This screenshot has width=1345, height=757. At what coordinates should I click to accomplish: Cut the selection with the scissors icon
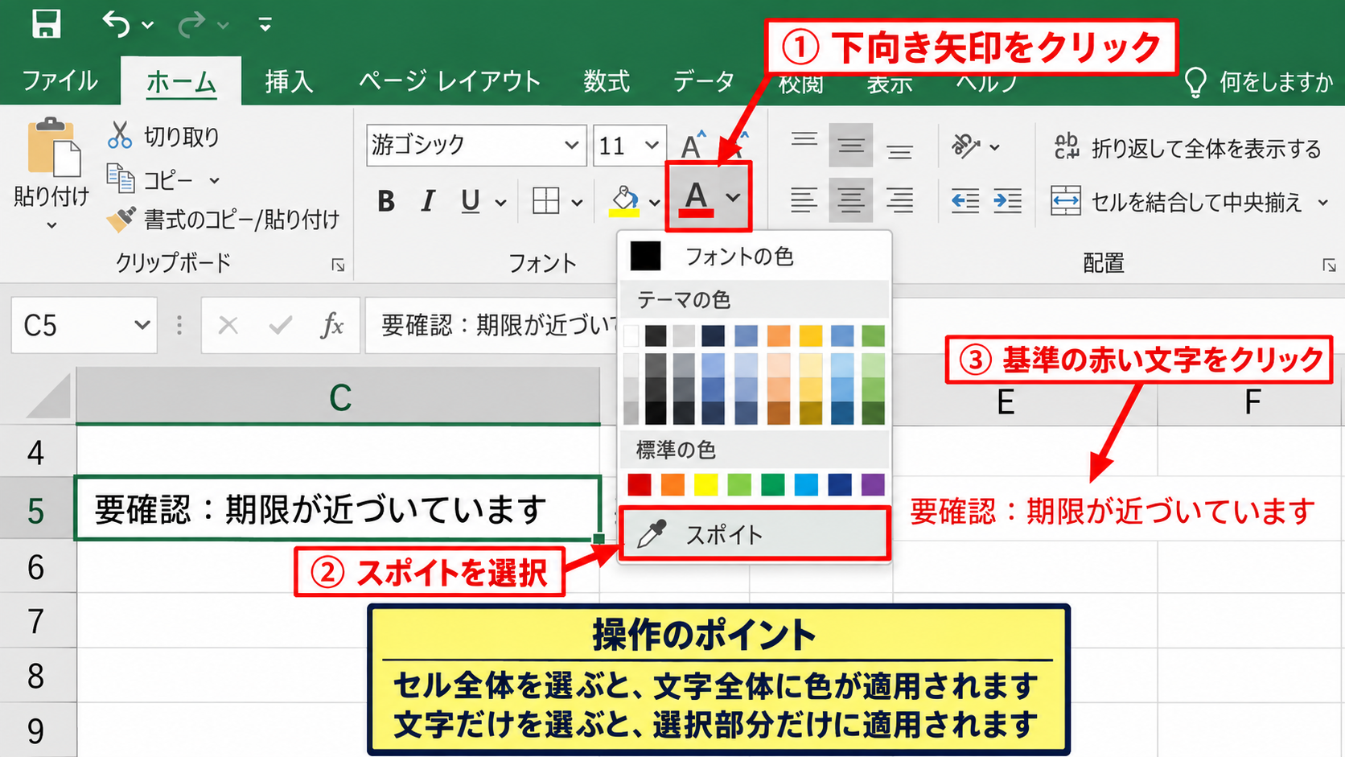(x=120, y=135)
